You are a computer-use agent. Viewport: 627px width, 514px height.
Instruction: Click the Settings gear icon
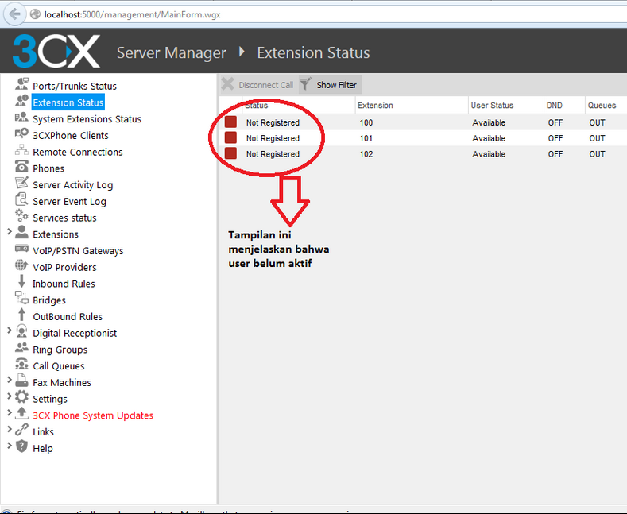pos(21,397)
